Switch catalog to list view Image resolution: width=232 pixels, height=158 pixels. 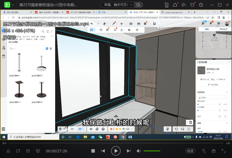pyautogui.click(x=51, y=49)
